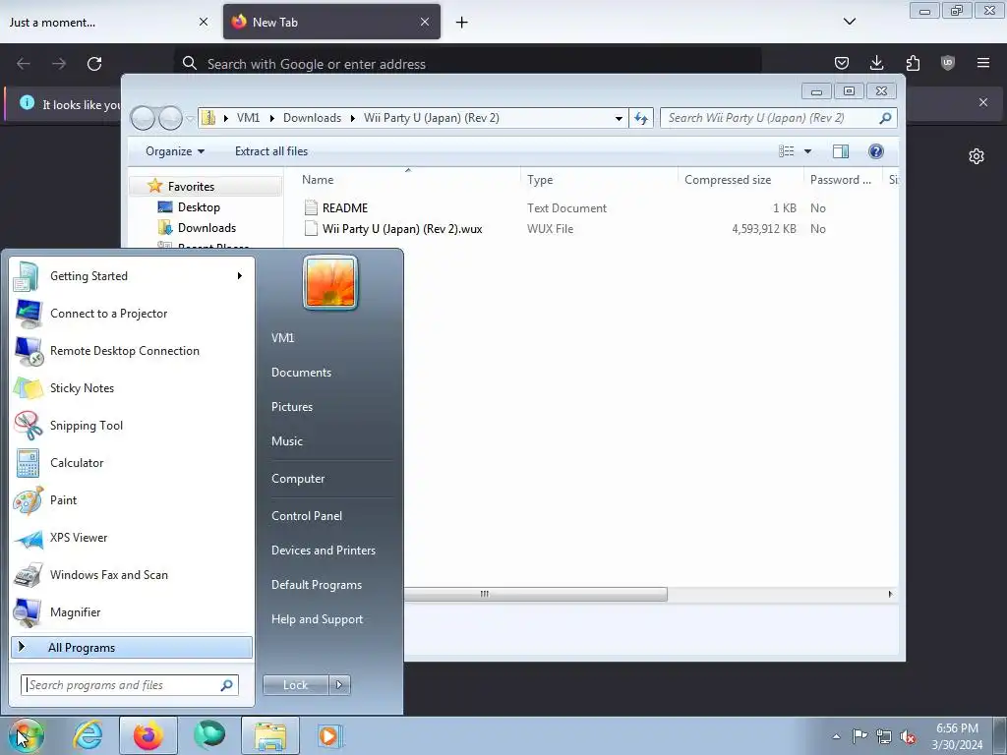Show All Programs list

coord(132,647)
